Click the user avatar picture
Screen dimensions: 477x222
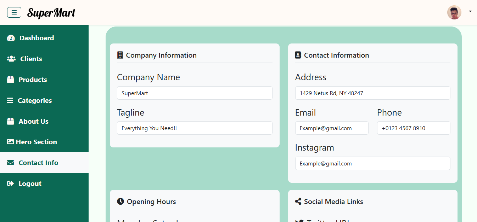click(x=454, y=12)
